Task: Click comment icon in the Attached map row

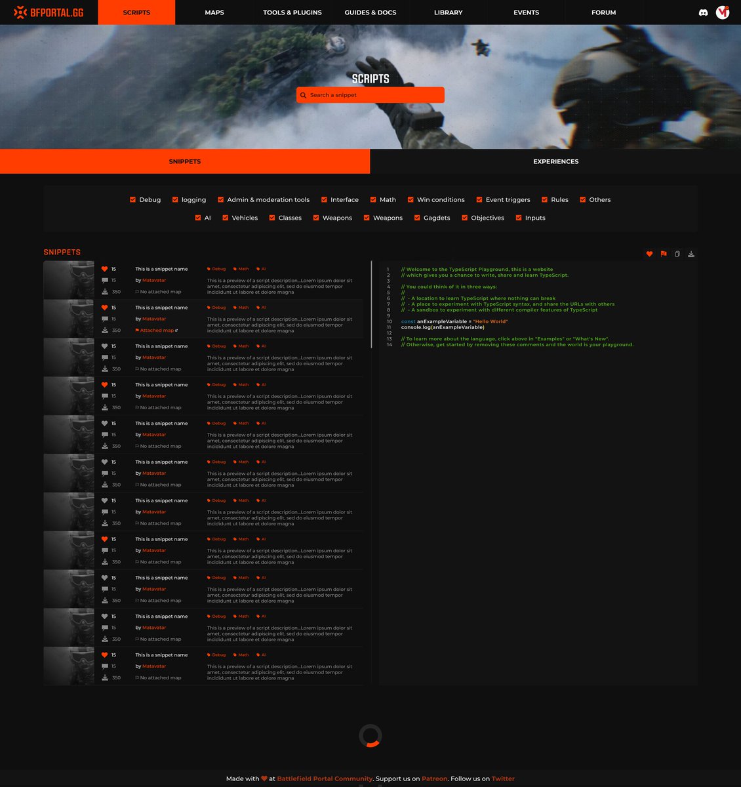Action: [x=104, y=319]
